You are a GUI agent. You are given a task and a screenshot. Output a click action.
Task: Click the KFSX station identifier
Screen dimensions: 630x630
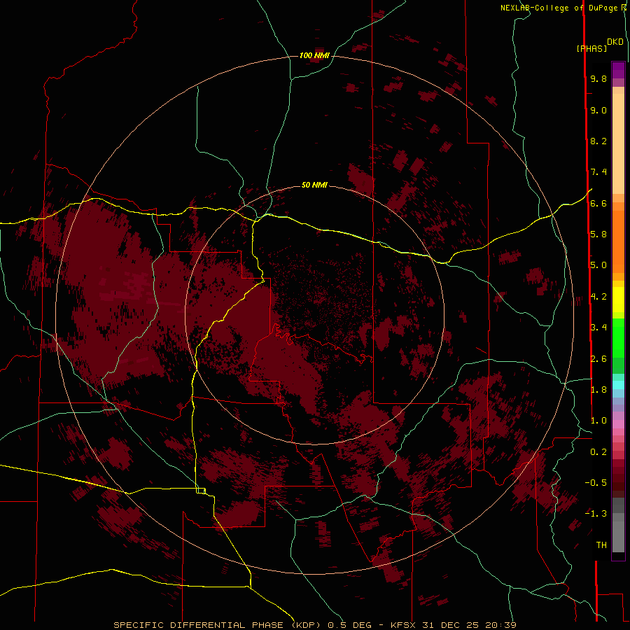[404, 625]
